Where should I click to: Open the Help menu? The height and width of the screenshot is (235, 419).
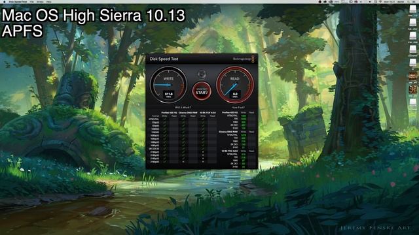48,1
